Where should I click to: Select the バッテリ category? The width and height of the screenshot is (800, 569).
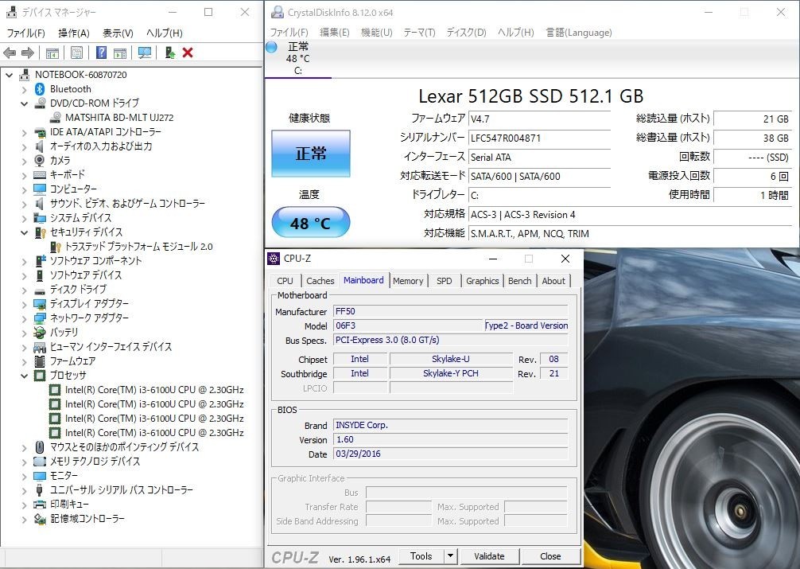pyautogui.click(x=64, y=332)
